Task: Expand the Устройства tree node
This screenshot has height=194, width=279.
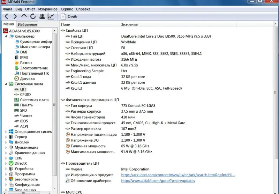Action: (6, 169)
